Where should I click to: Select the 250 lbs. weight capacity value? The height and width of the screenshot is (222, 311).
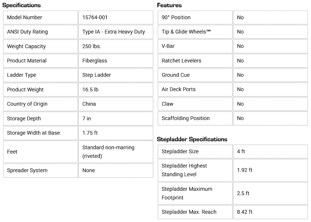[92, 46]
